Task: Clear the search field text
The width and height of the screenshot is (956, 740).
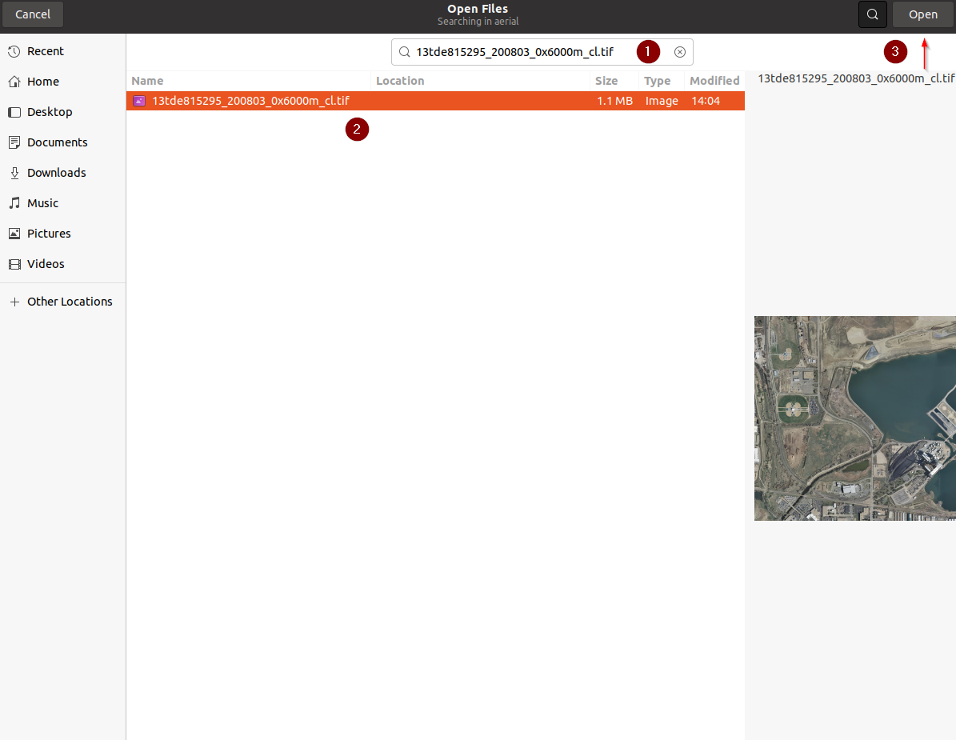Action: tap(680, 52)
